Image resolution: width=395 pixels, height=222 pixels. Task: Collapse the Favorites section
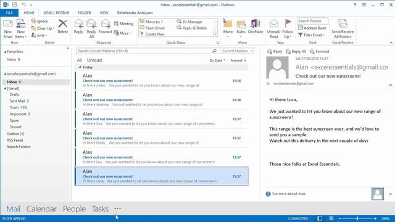[5, 52]
